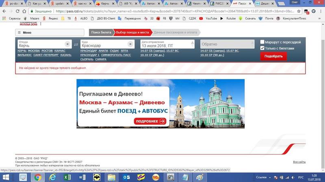Screen dimensions: 325x182
Task: Go to the browser home page
Action: [24, 11]
